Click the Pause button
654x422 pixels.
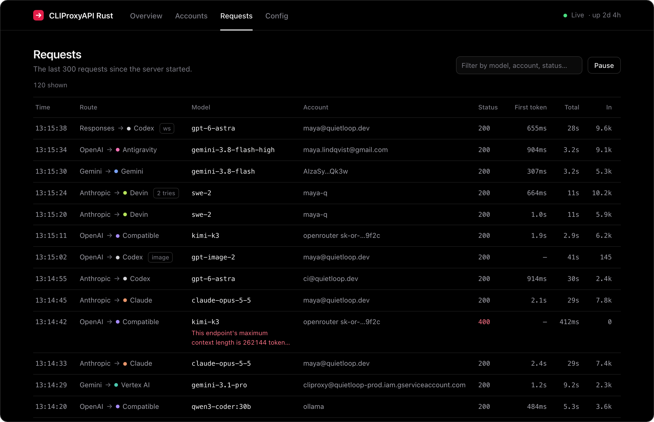604,66
